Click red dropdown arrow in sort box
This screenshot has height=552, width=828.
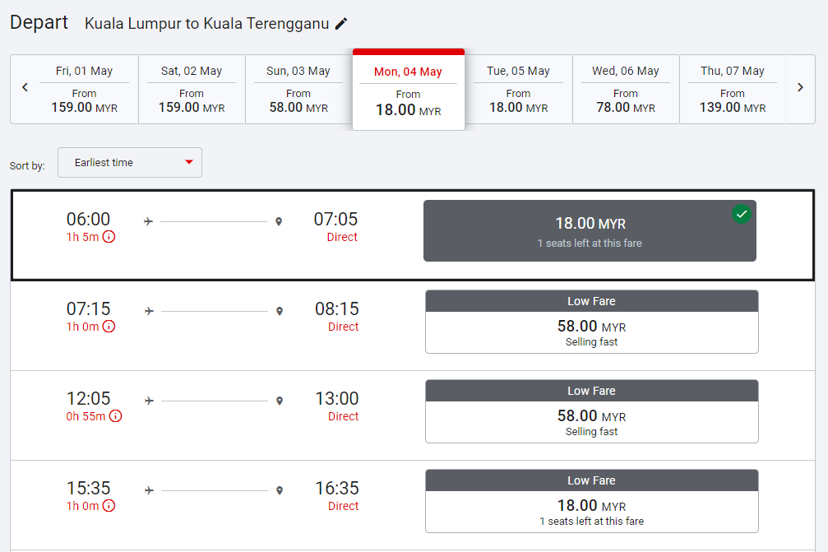189,163
